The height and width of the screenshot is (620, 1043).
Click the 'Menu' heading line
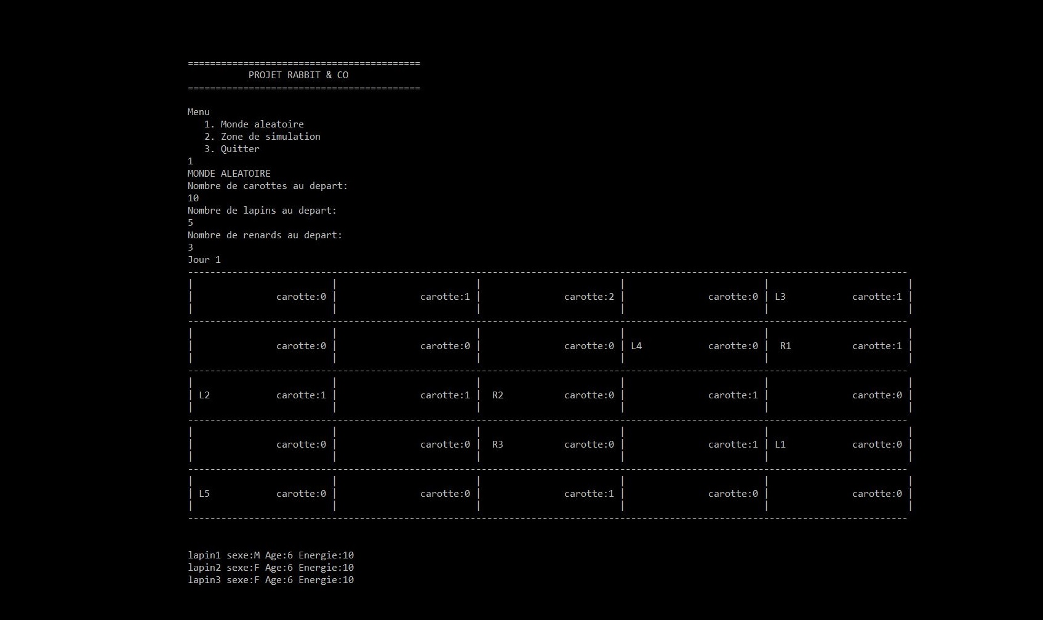click(x=199, y=112)
